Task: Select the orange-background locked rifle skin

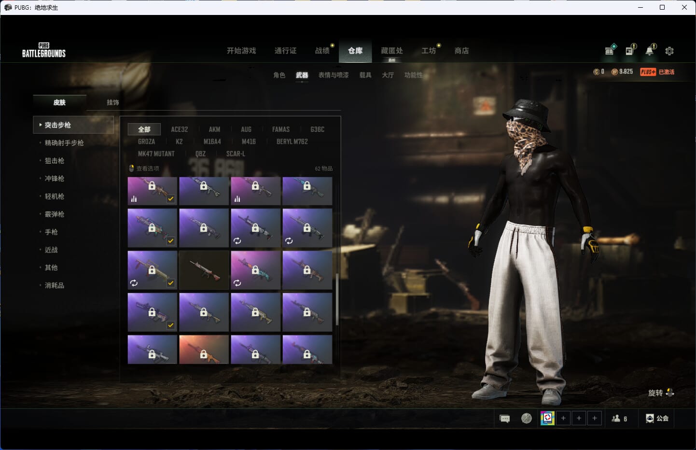Action: [204, 350]
